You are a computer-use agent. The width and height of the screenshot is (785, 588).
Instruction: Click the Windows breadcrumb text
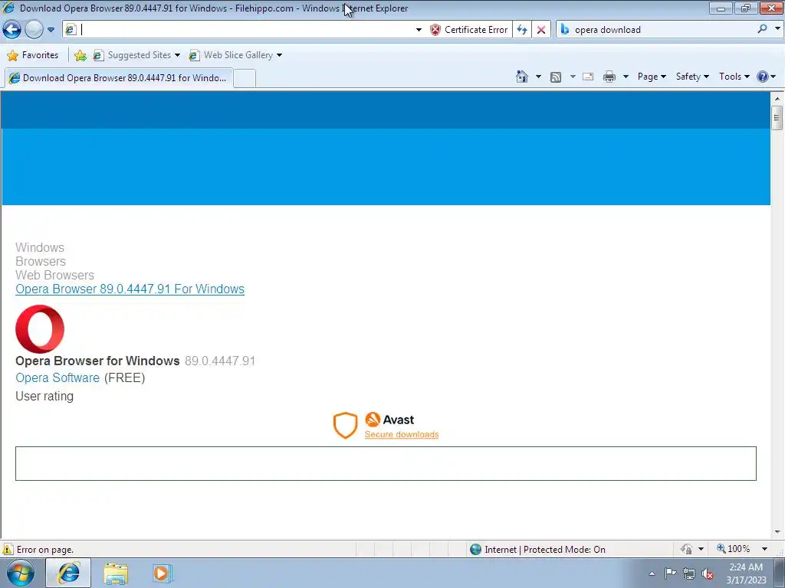pos(40,247)
